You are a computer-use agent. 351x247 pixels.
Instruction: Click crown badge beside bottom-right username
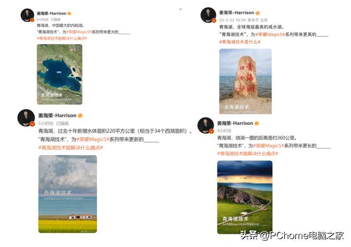[257, 123]
